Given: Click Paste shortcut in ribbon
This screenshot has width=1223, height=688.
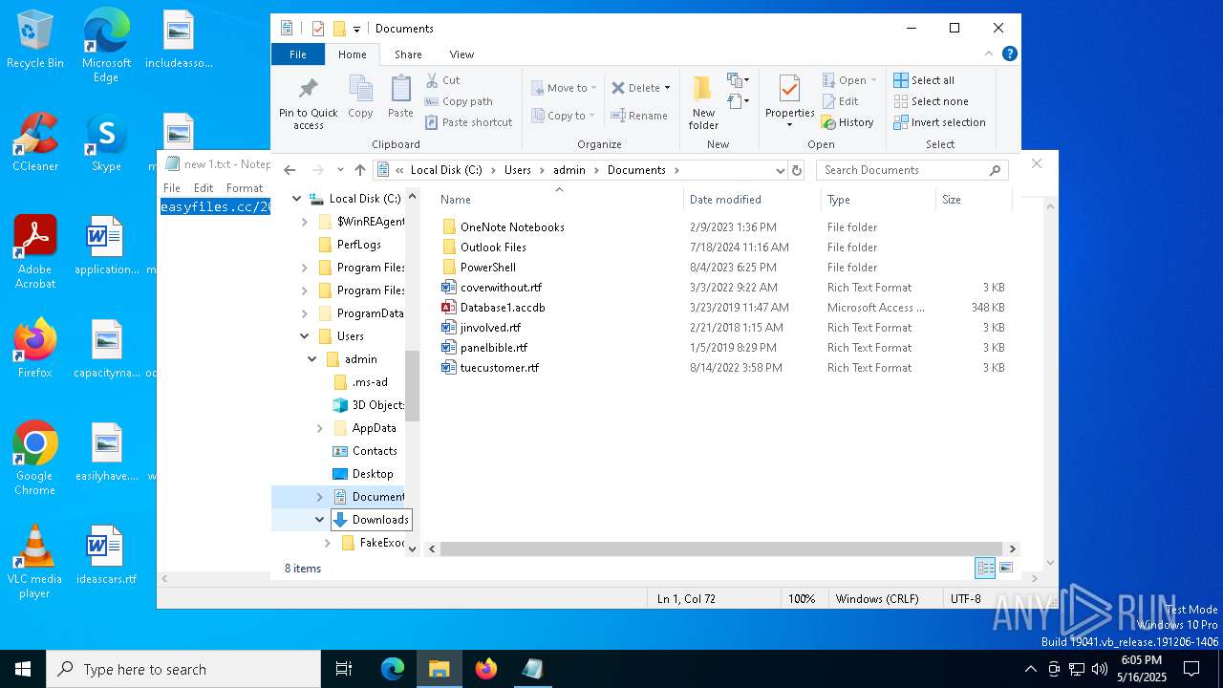Looking at the screenshot, I should click(x=468, y=122).
